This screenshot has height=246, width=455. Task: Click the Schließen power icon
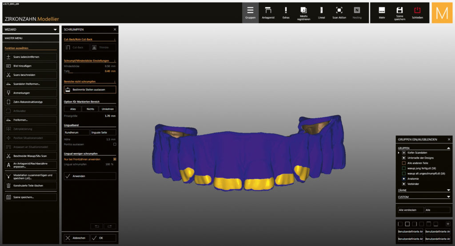click(417, 13)
